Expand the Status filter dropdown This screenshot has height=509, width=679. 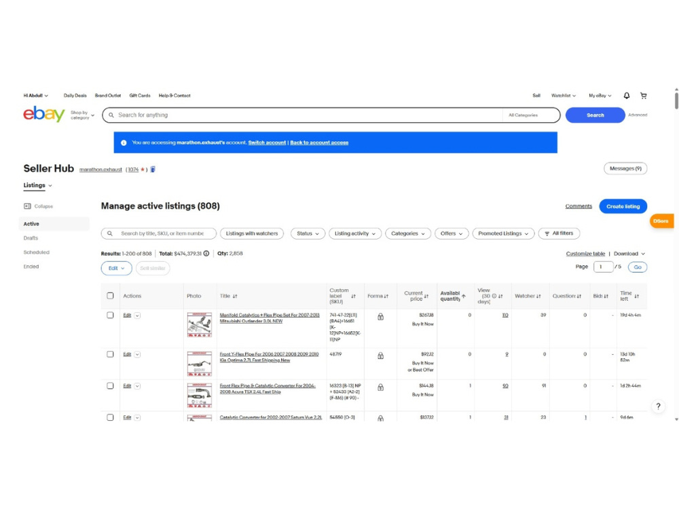[308, 233]
